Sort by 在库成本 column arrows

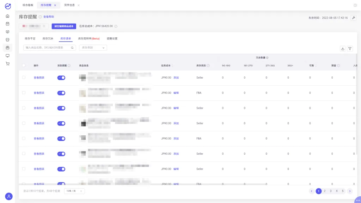coord(172,66)
